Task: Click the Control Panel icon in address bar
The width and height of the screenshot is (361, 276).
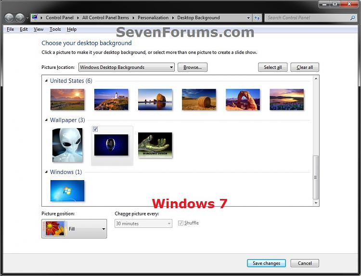Action: (x=35, y=17)
